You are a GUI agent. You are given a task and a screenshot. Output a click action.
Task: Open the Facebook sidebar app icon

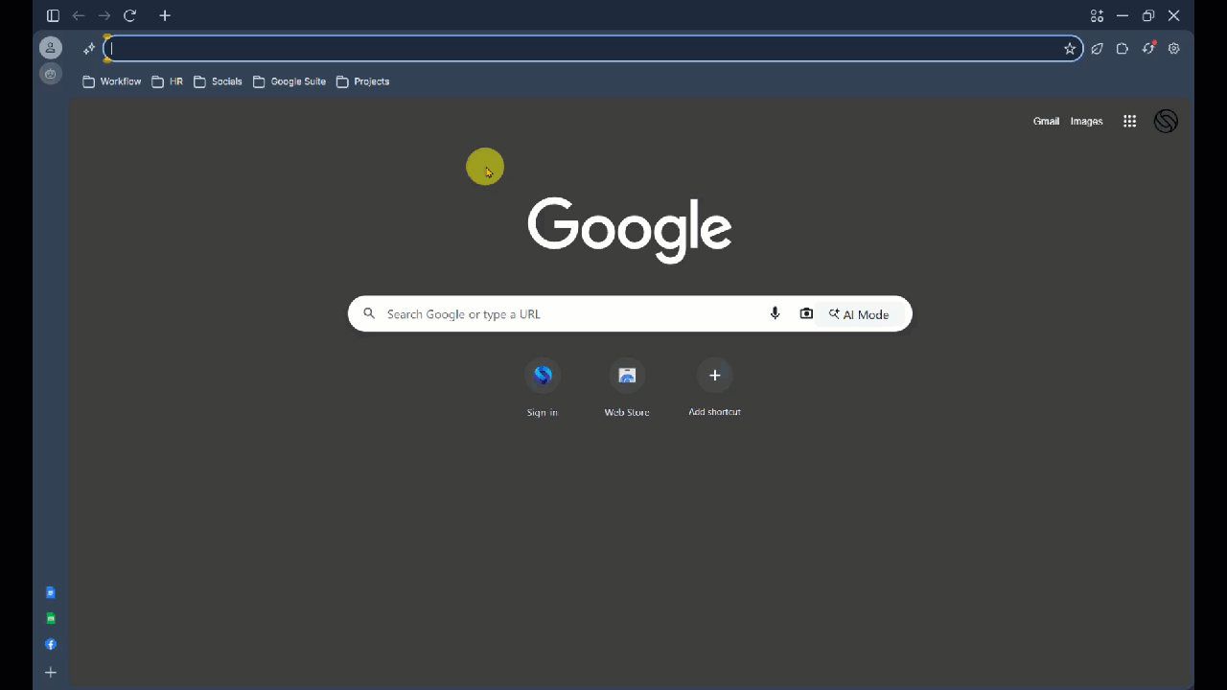point(51,645)
